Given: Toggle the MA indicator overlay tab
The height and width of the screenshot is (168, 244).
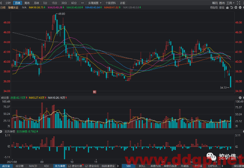Looking at the screenshot, I should pyautogui.click(x=129, y=166).
